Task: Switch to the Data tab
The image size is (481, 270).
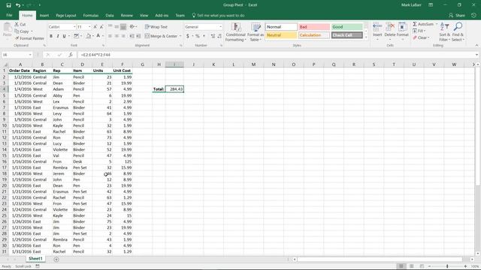Action: 110,15
